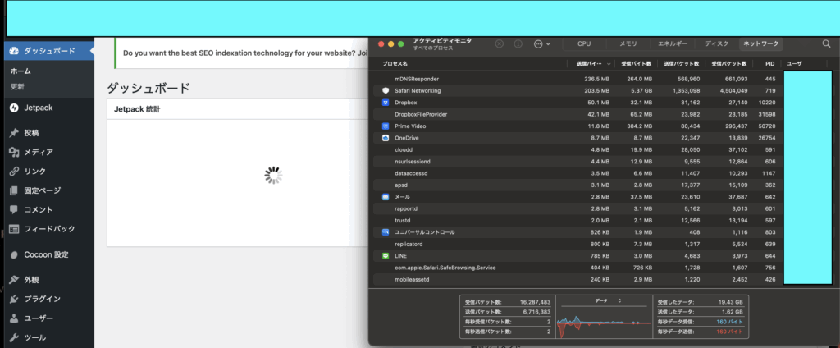The width and height of the screenshot is (840, 348).
Task: Click the リンク chain icon
Action: [x=14, y=172]
